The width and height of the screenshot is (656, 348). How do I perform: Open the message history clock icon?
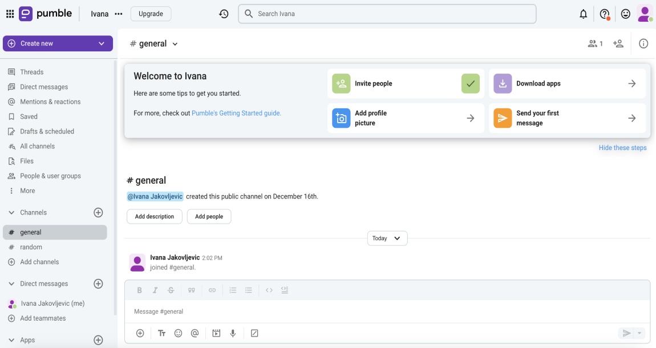[x=224, y=14]
